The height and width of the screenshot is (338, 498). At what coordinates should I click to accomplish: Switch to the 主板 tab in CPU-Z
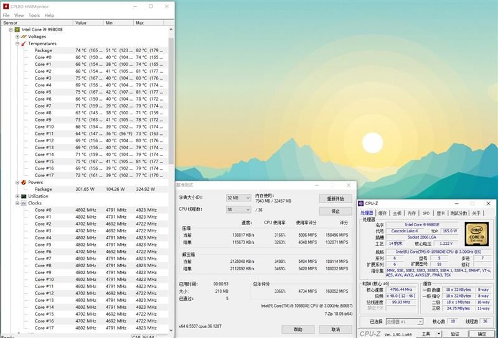[397, 213]
